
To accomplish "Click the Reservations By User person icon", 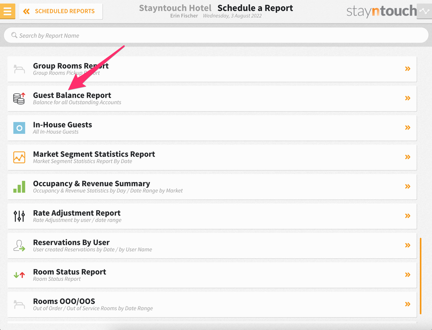I will (x=19, y=246).
